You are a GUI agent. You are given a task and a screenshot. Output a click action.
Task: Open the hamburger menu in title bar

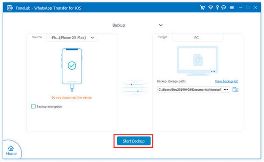pos(232,7)
